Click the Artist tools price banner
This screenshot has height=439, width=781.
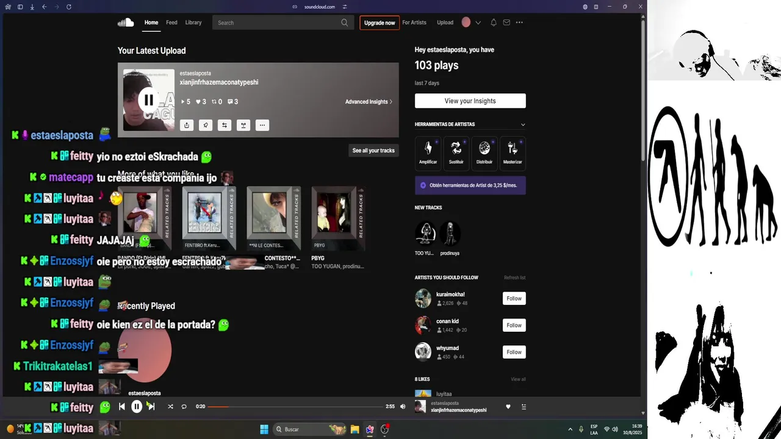pyautogui.click(x=470, y=185)
